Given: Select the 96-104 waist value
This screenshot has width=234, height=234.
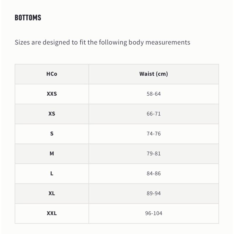Looking at the screenshot, I should click(x=154, y=213).
